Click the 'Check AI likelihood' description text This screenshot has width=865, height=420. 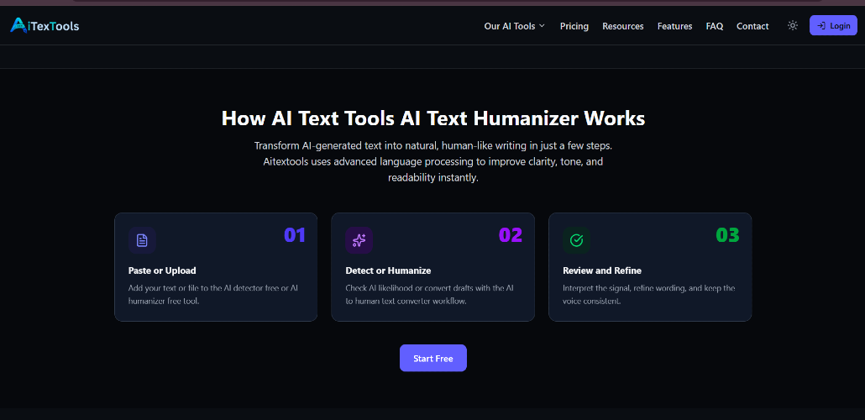point(430,295)
